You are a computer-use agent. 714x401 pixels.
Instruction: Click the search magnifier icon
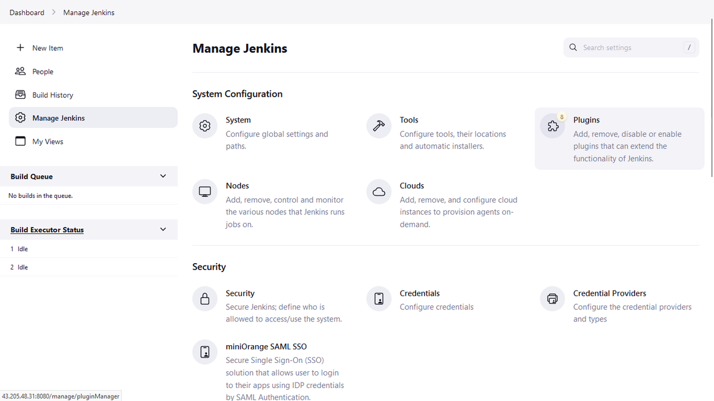(573, 48)
